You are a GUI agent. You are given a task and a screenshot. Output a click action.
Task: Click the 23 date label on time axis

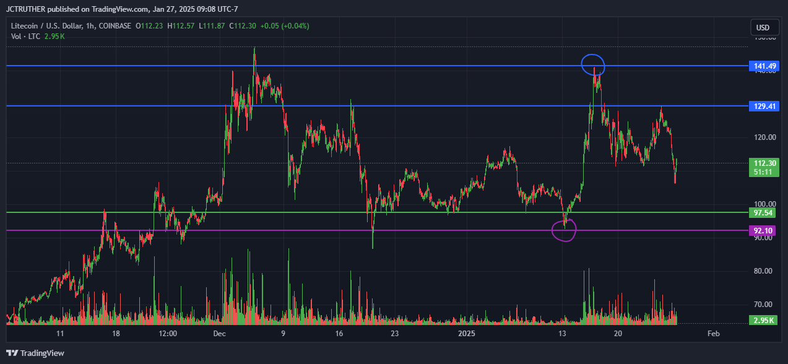pos(395,334)
